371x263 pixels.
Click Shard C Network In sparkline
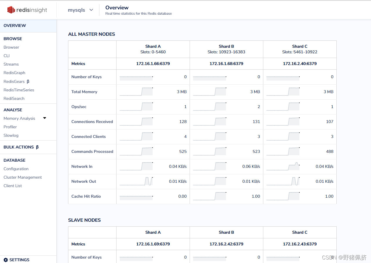coord(283,166)
